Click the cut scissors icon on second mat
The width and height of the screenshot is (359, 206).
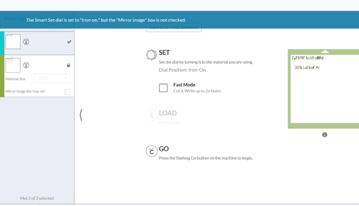pos(26,65)
